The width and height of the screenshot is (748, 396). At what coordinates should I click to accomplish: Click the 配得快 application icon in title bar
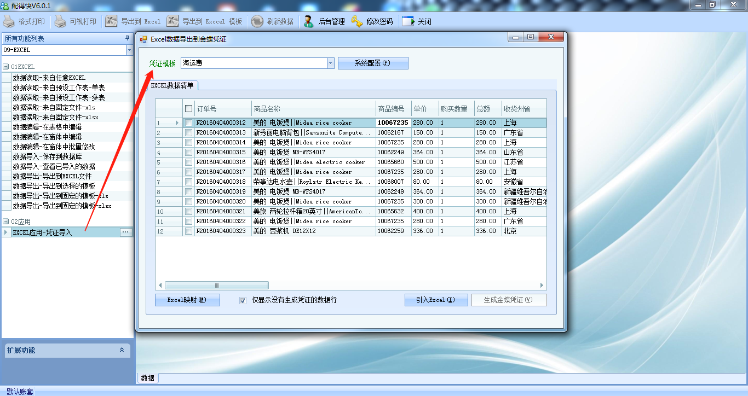pos(5,5)
